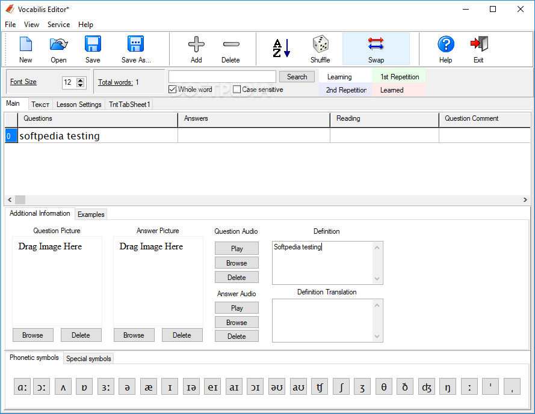
Task: Switch to Текст tab
Action: [40, 105]
